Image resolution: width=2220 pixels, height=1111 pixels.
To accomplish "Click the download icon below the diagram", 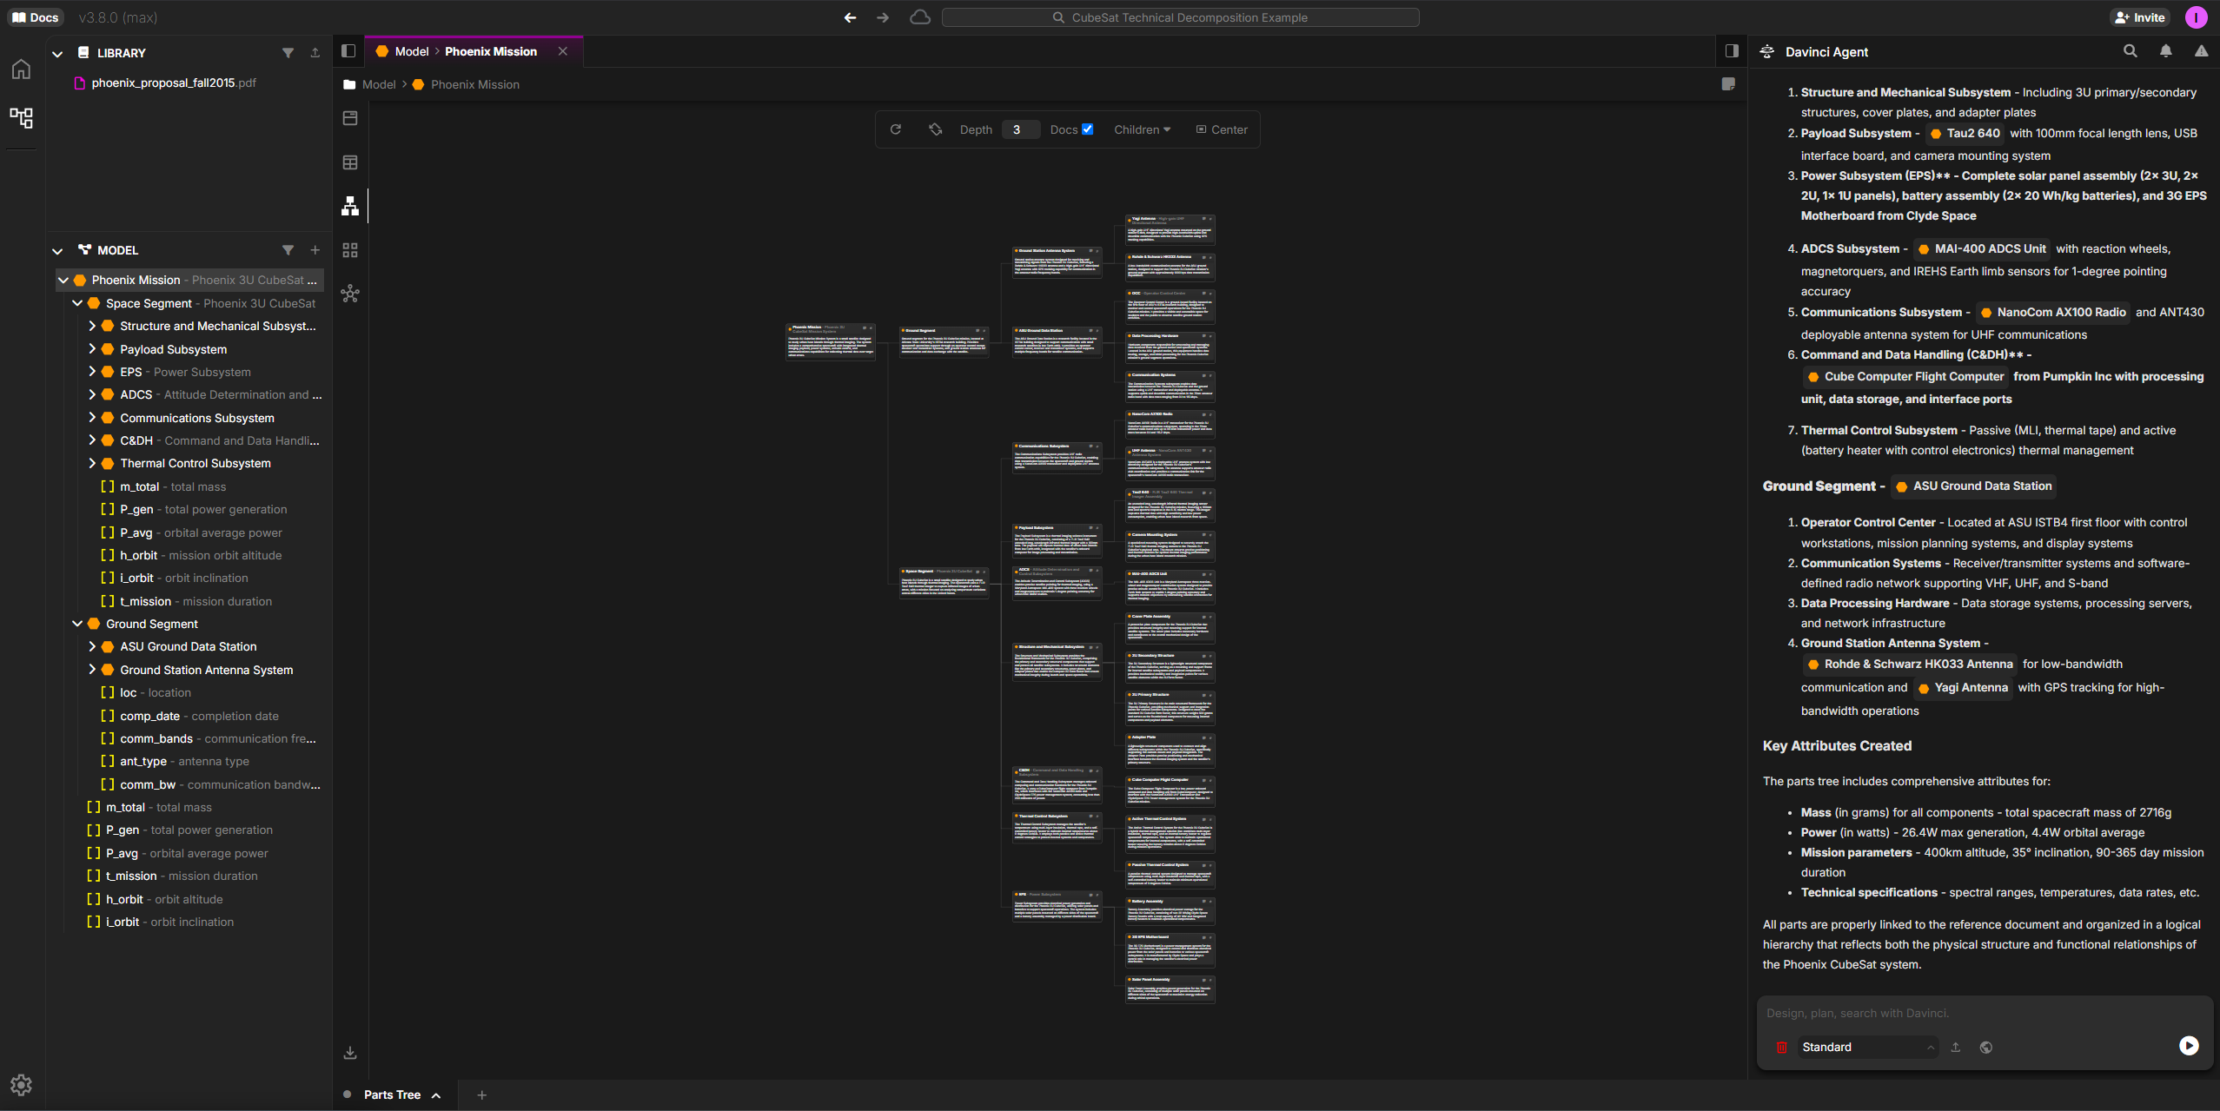I will point(350,1052).
